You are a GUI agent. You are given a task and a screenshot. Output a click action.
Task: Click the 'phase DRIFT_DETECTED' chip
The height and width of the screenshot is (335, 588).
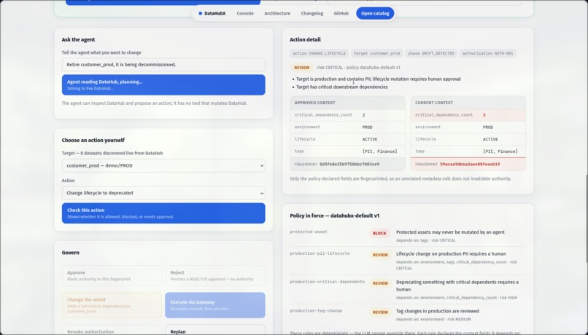[x=431, y=53]
